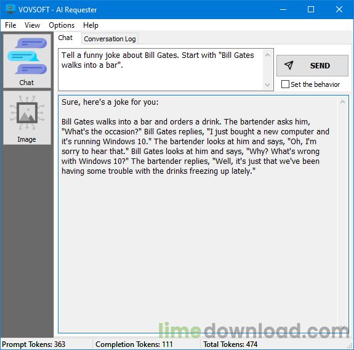Enable the Set the behavior checkbox
Screen dimensions: 354x350
[x=285, y=84]
